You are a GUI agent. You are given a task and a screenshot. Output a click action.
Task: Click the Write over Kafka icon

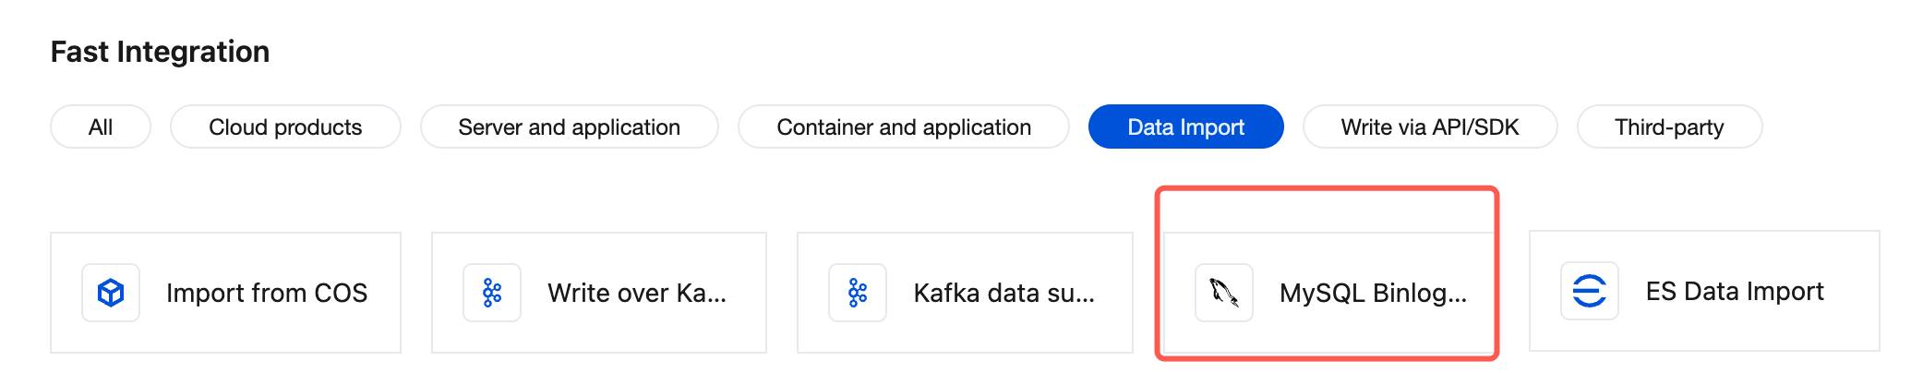(x=492, y=293)
